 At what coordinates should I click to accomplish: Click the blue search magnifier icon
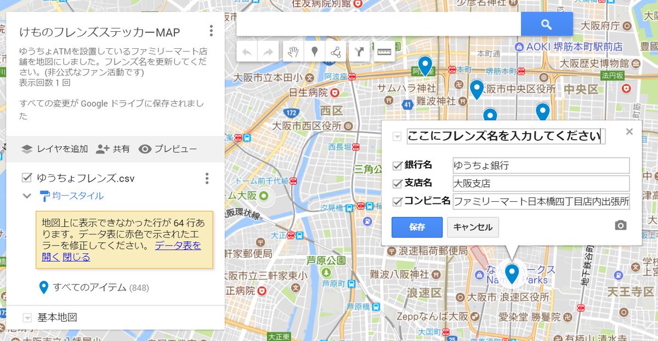[546, 24]
